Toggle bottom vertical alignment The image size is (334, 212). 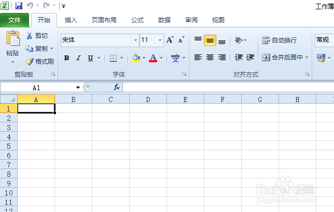tap(222, 40)
